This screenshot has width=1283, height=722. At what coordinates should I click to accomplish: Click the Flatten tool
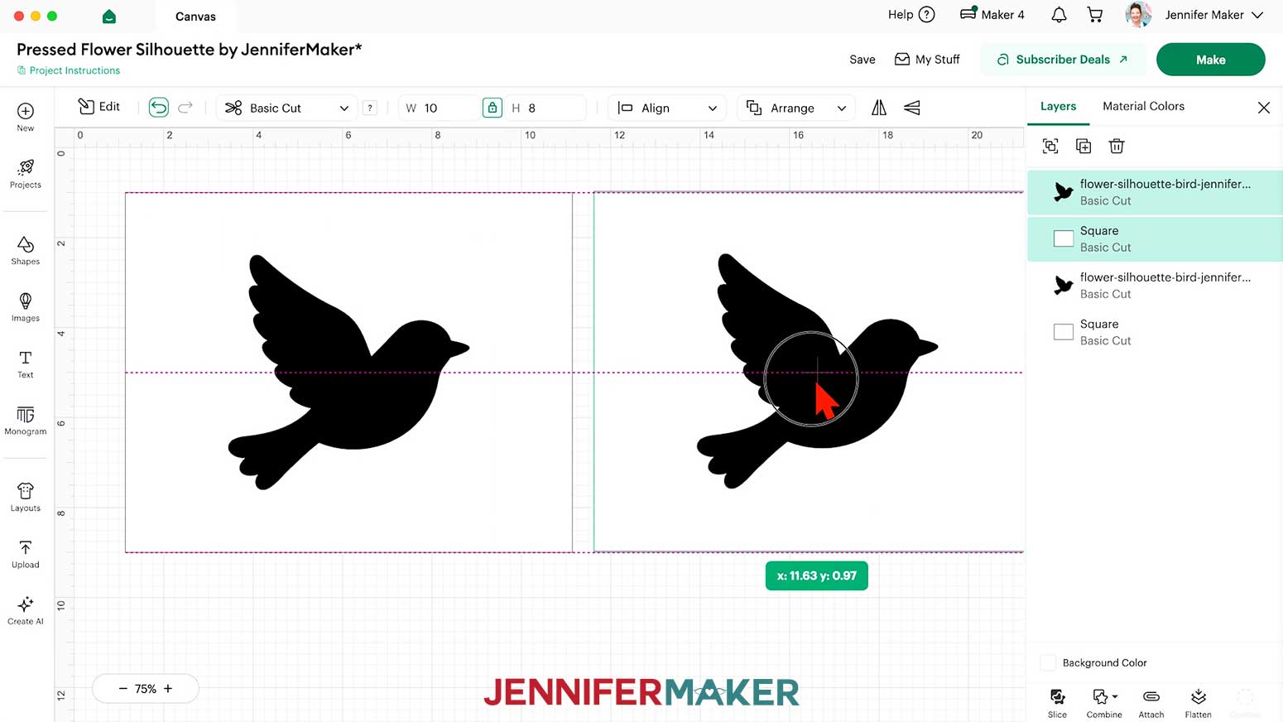(1198, 703)
